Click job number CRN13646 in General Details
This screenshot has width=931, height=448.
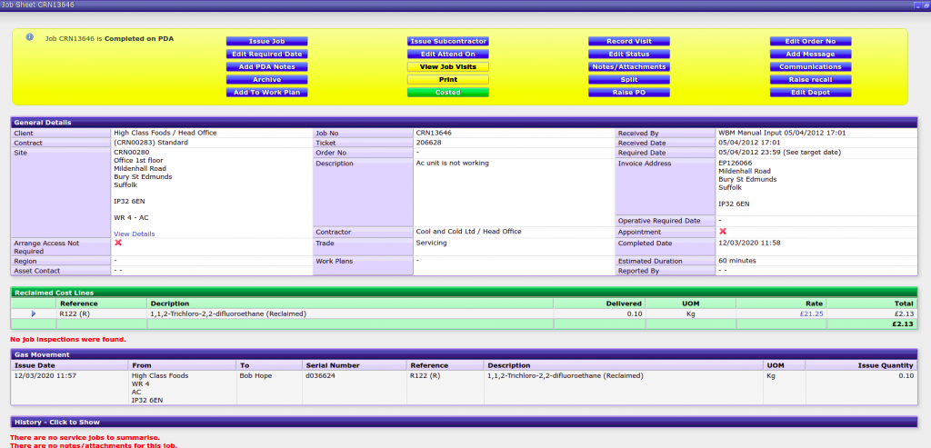click(x=434, y=133)
